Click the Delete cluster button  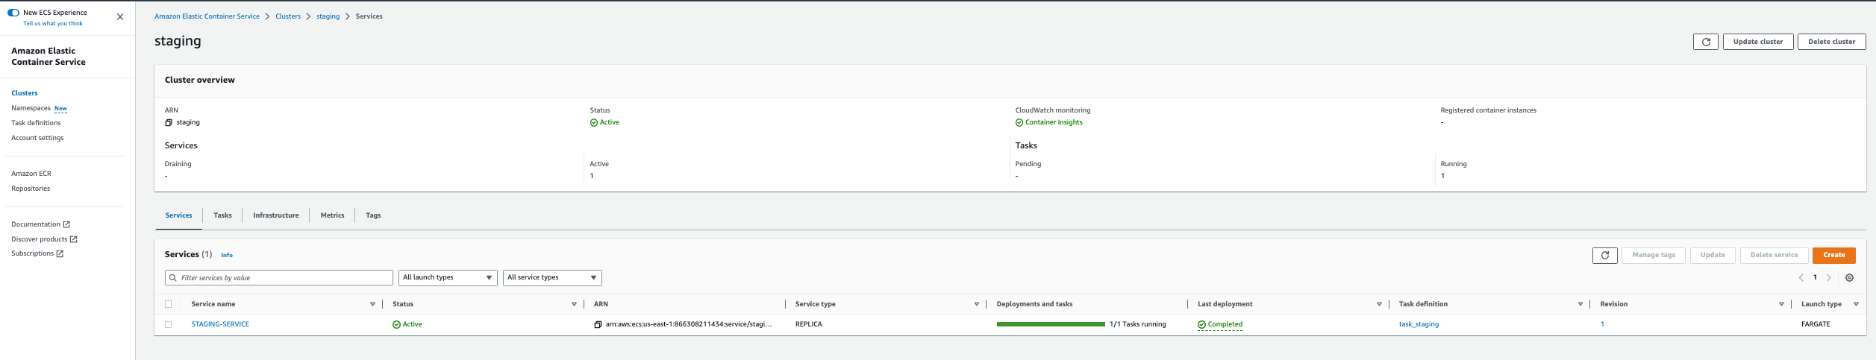1831,42
